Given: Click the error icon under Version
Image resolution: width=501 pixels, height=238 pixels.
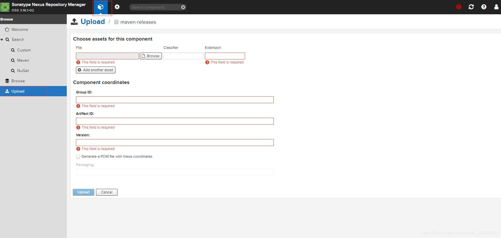Looking at the screenshot, I should 78,149.
